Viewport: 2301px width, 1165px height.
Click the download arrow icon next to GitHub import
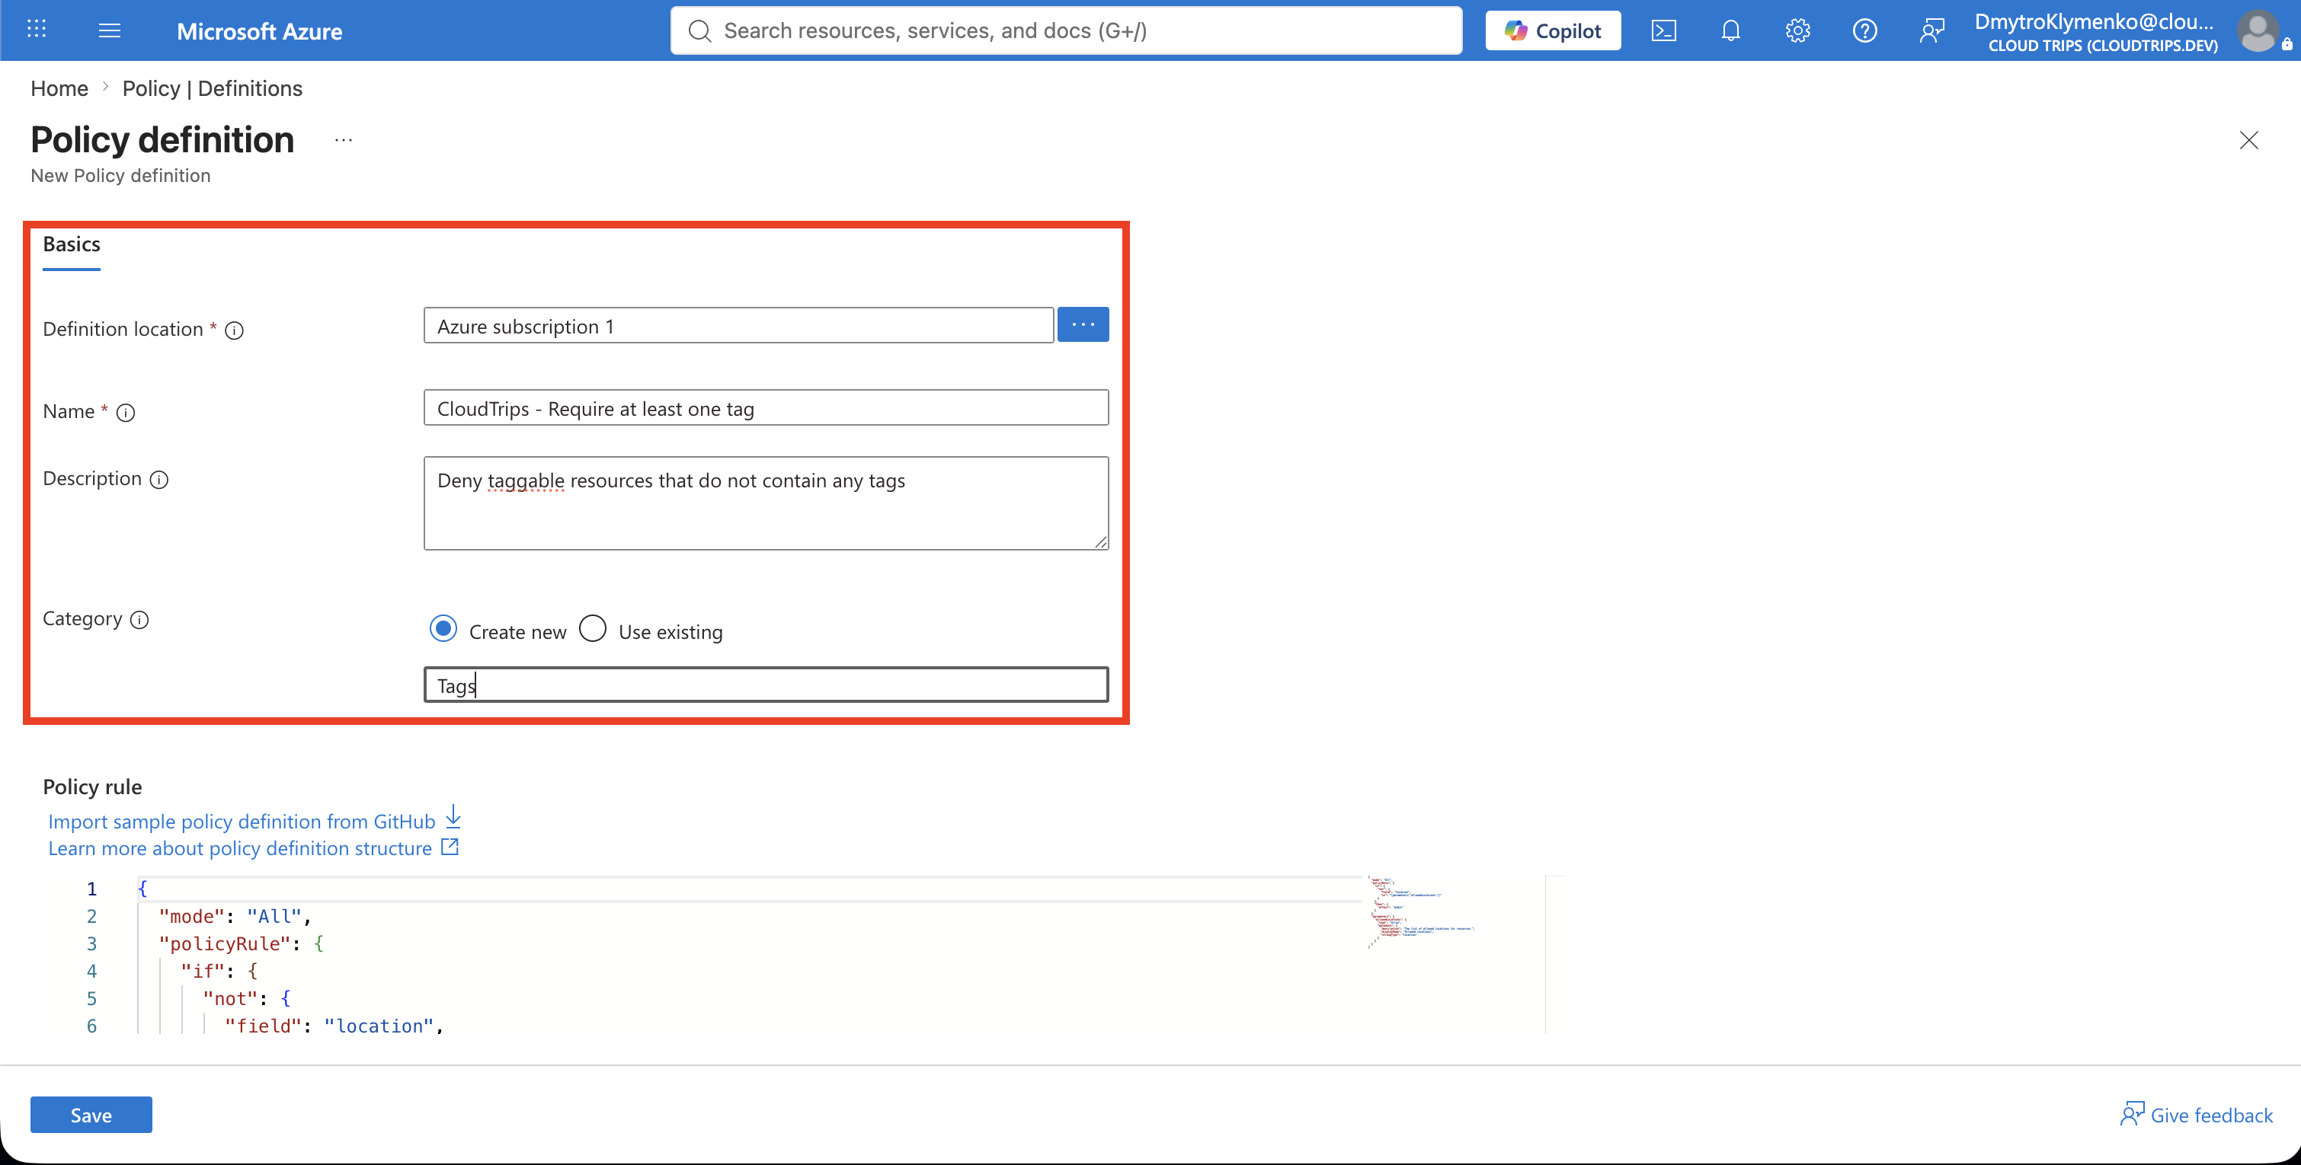pos(454,816)
